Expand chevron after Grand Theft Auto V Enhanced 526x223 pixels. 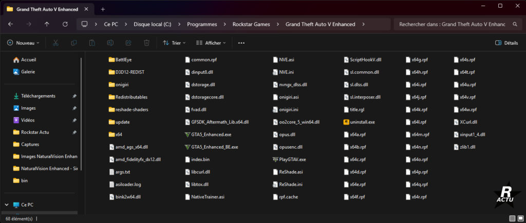(x=363, y=24)
